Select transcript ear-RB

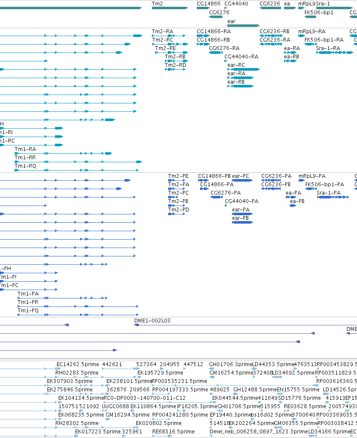coord(240,86)
